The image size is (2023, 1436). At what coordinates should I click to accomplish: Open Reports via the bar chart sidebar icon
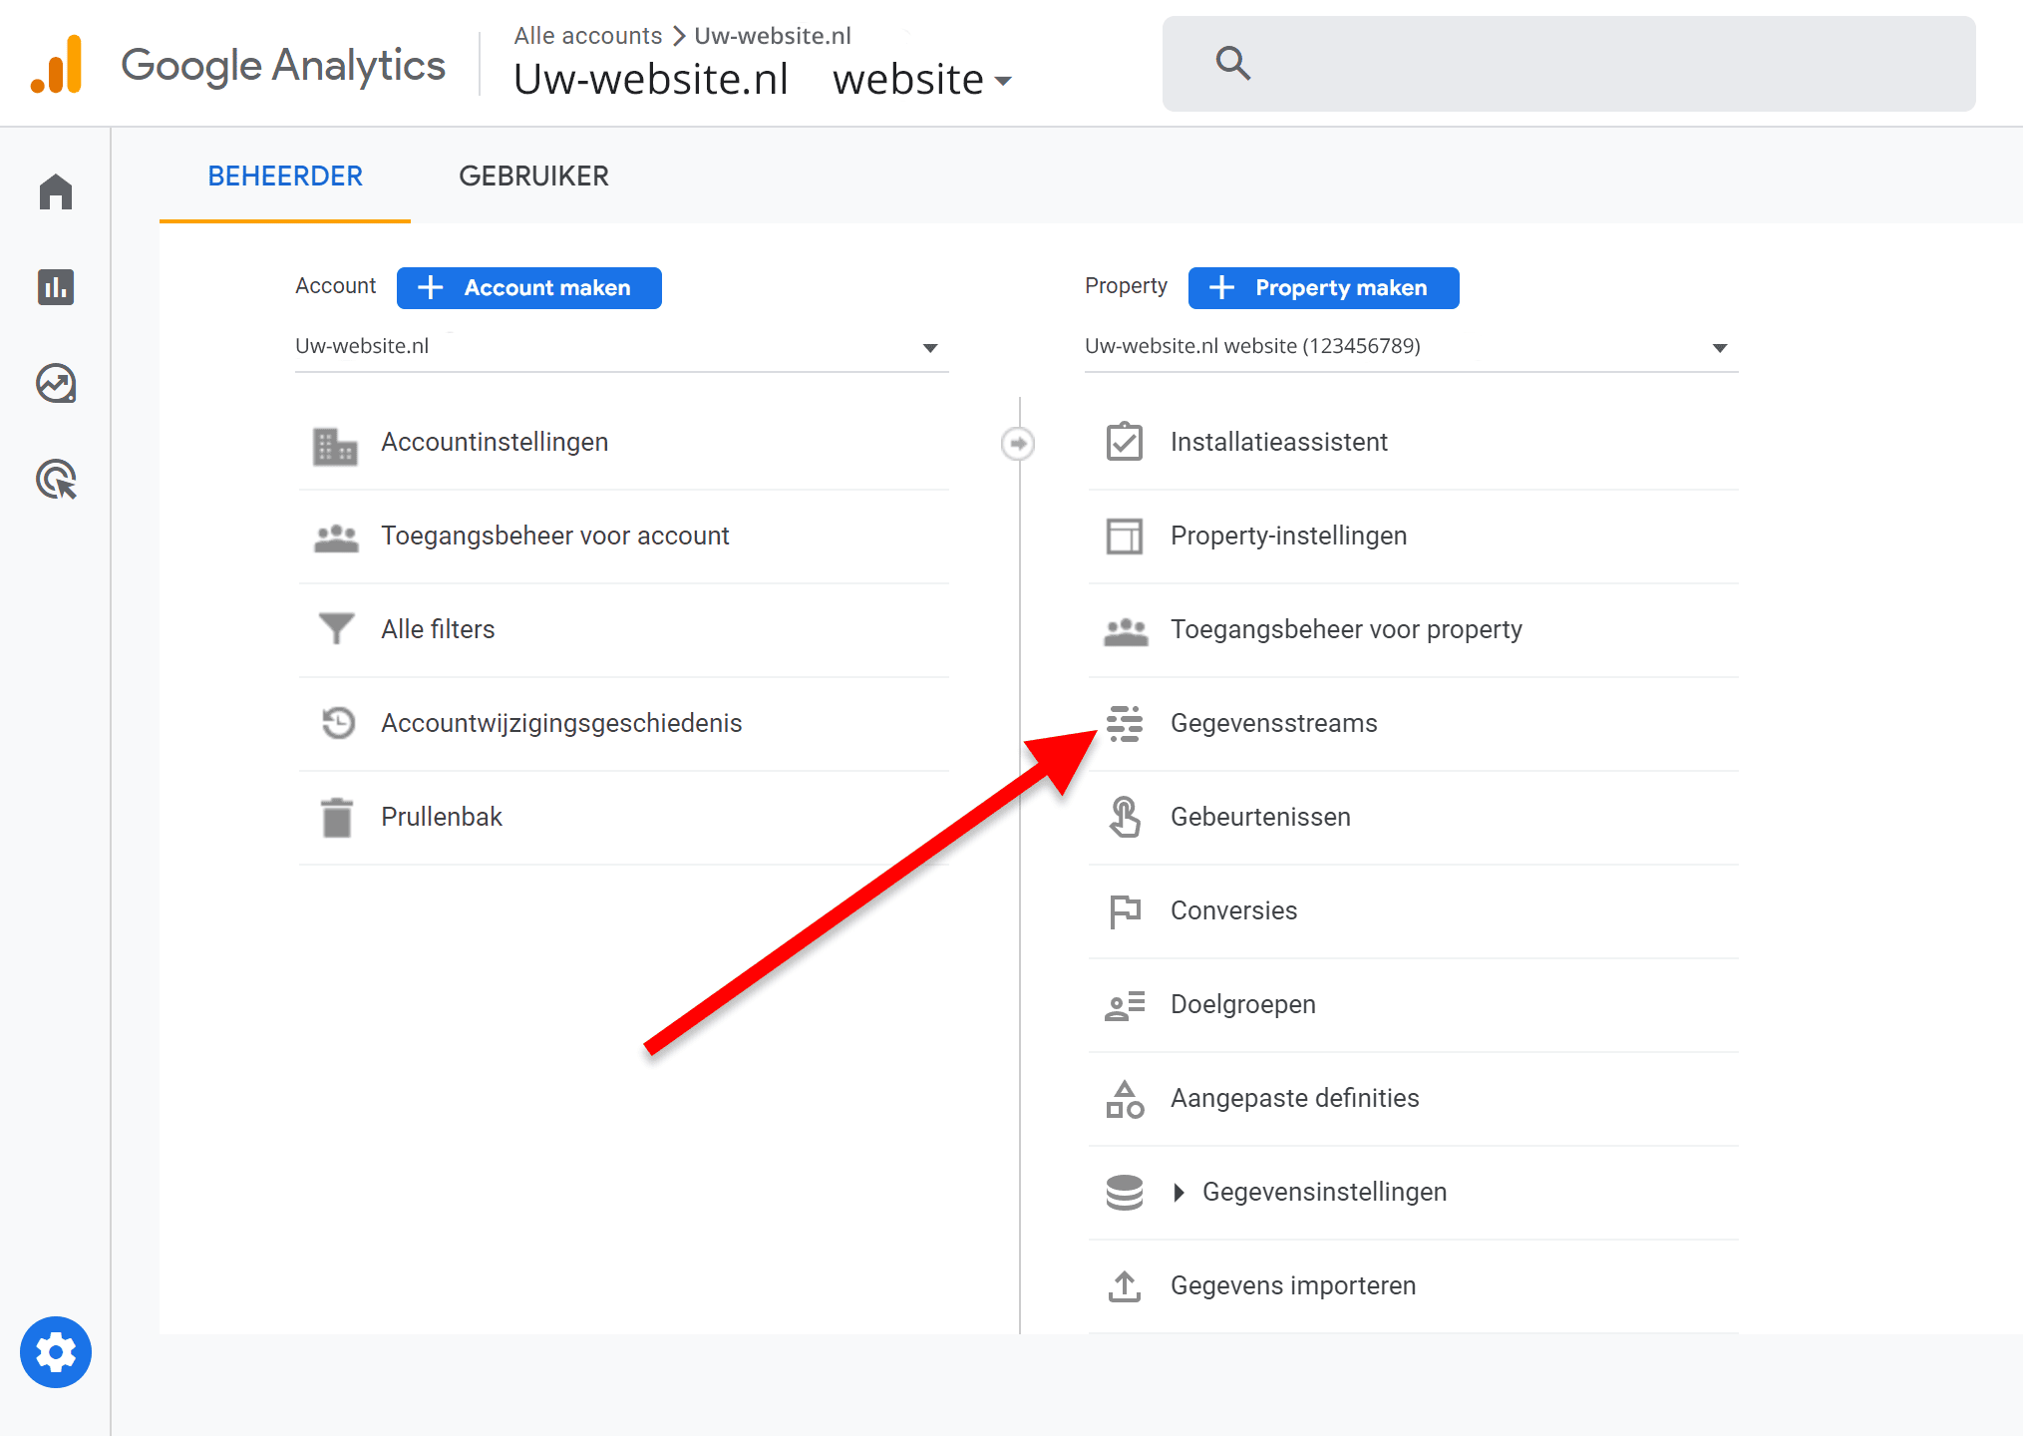tap(55, 287)
